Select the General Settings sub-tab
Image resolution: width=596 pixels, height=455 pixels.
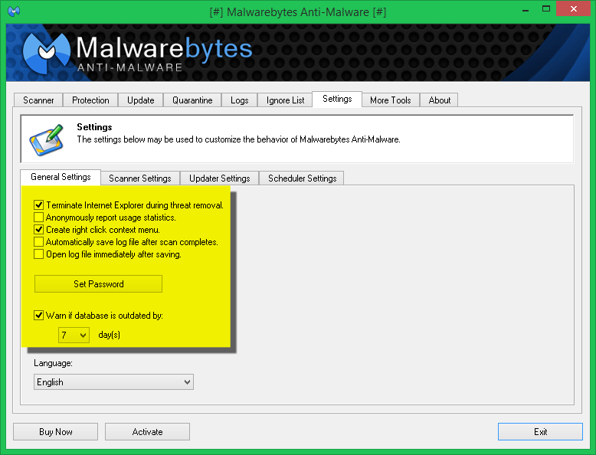[61, 177]
